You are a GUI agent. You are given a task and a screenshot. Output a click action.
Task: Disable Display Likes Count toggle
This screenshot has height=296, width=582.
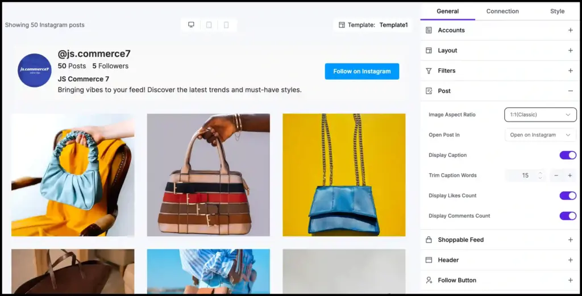pyautogui.click(x=567, y=195)
